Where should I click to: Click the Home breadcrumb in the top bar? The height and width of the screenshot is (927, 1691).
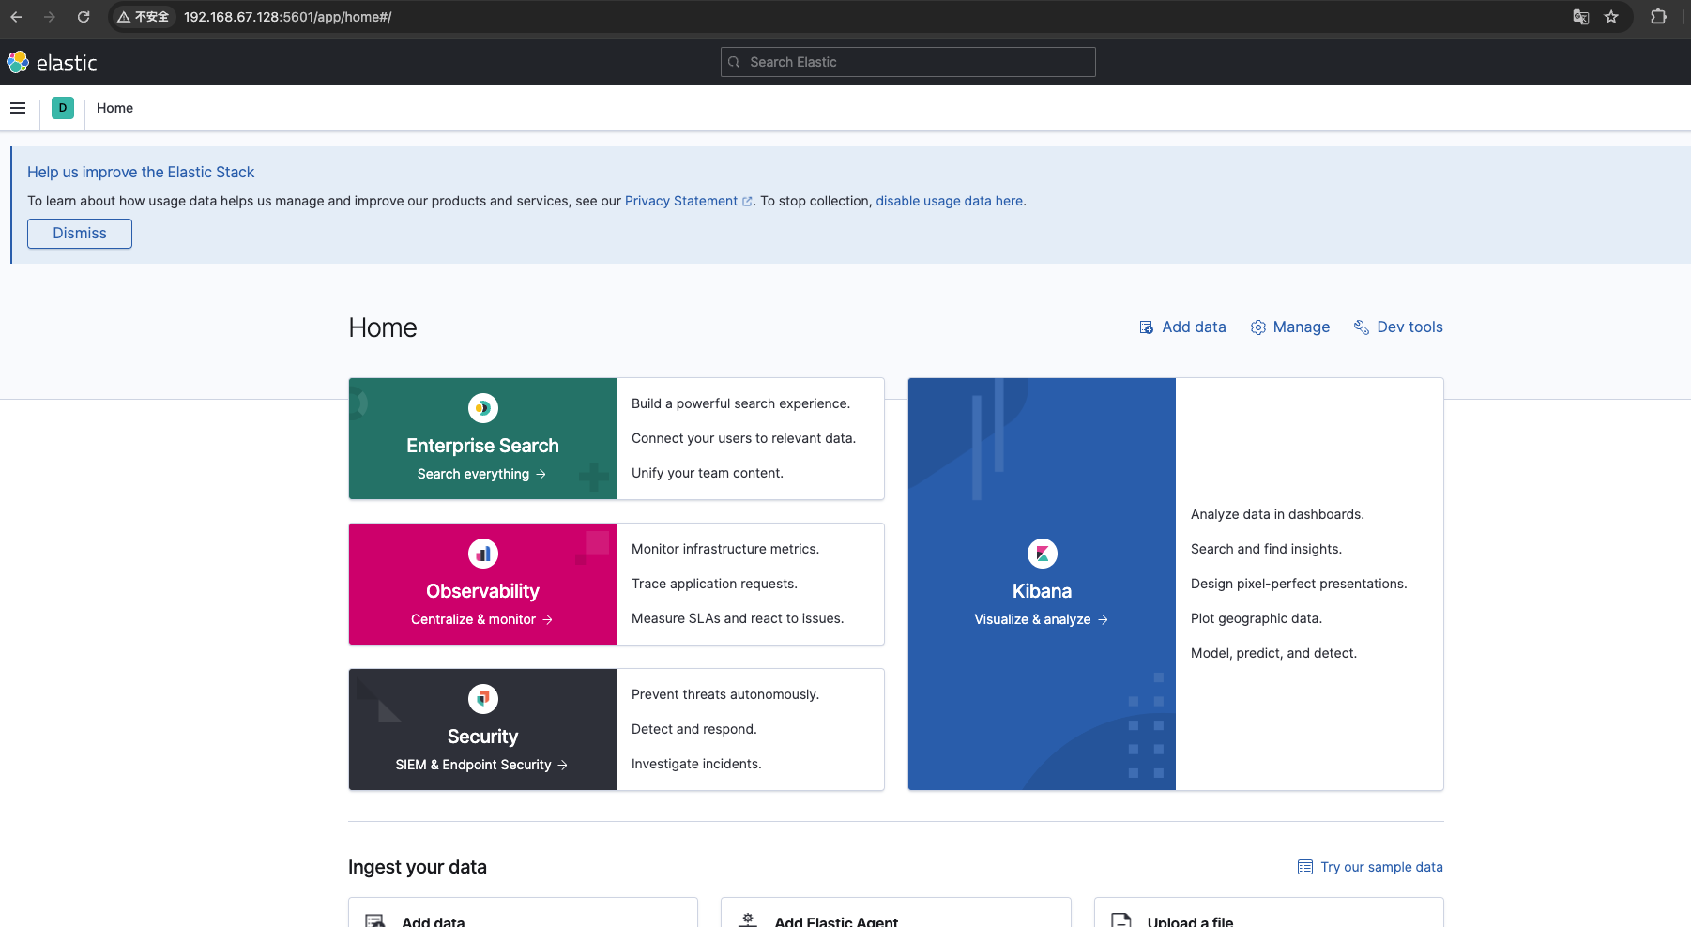pyautogui.click(x=114, y=108)
